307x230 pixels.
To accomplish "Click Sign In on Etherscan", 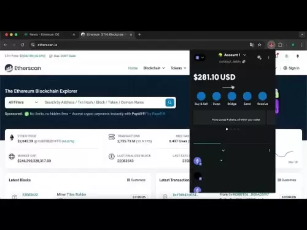I will 292,68.
